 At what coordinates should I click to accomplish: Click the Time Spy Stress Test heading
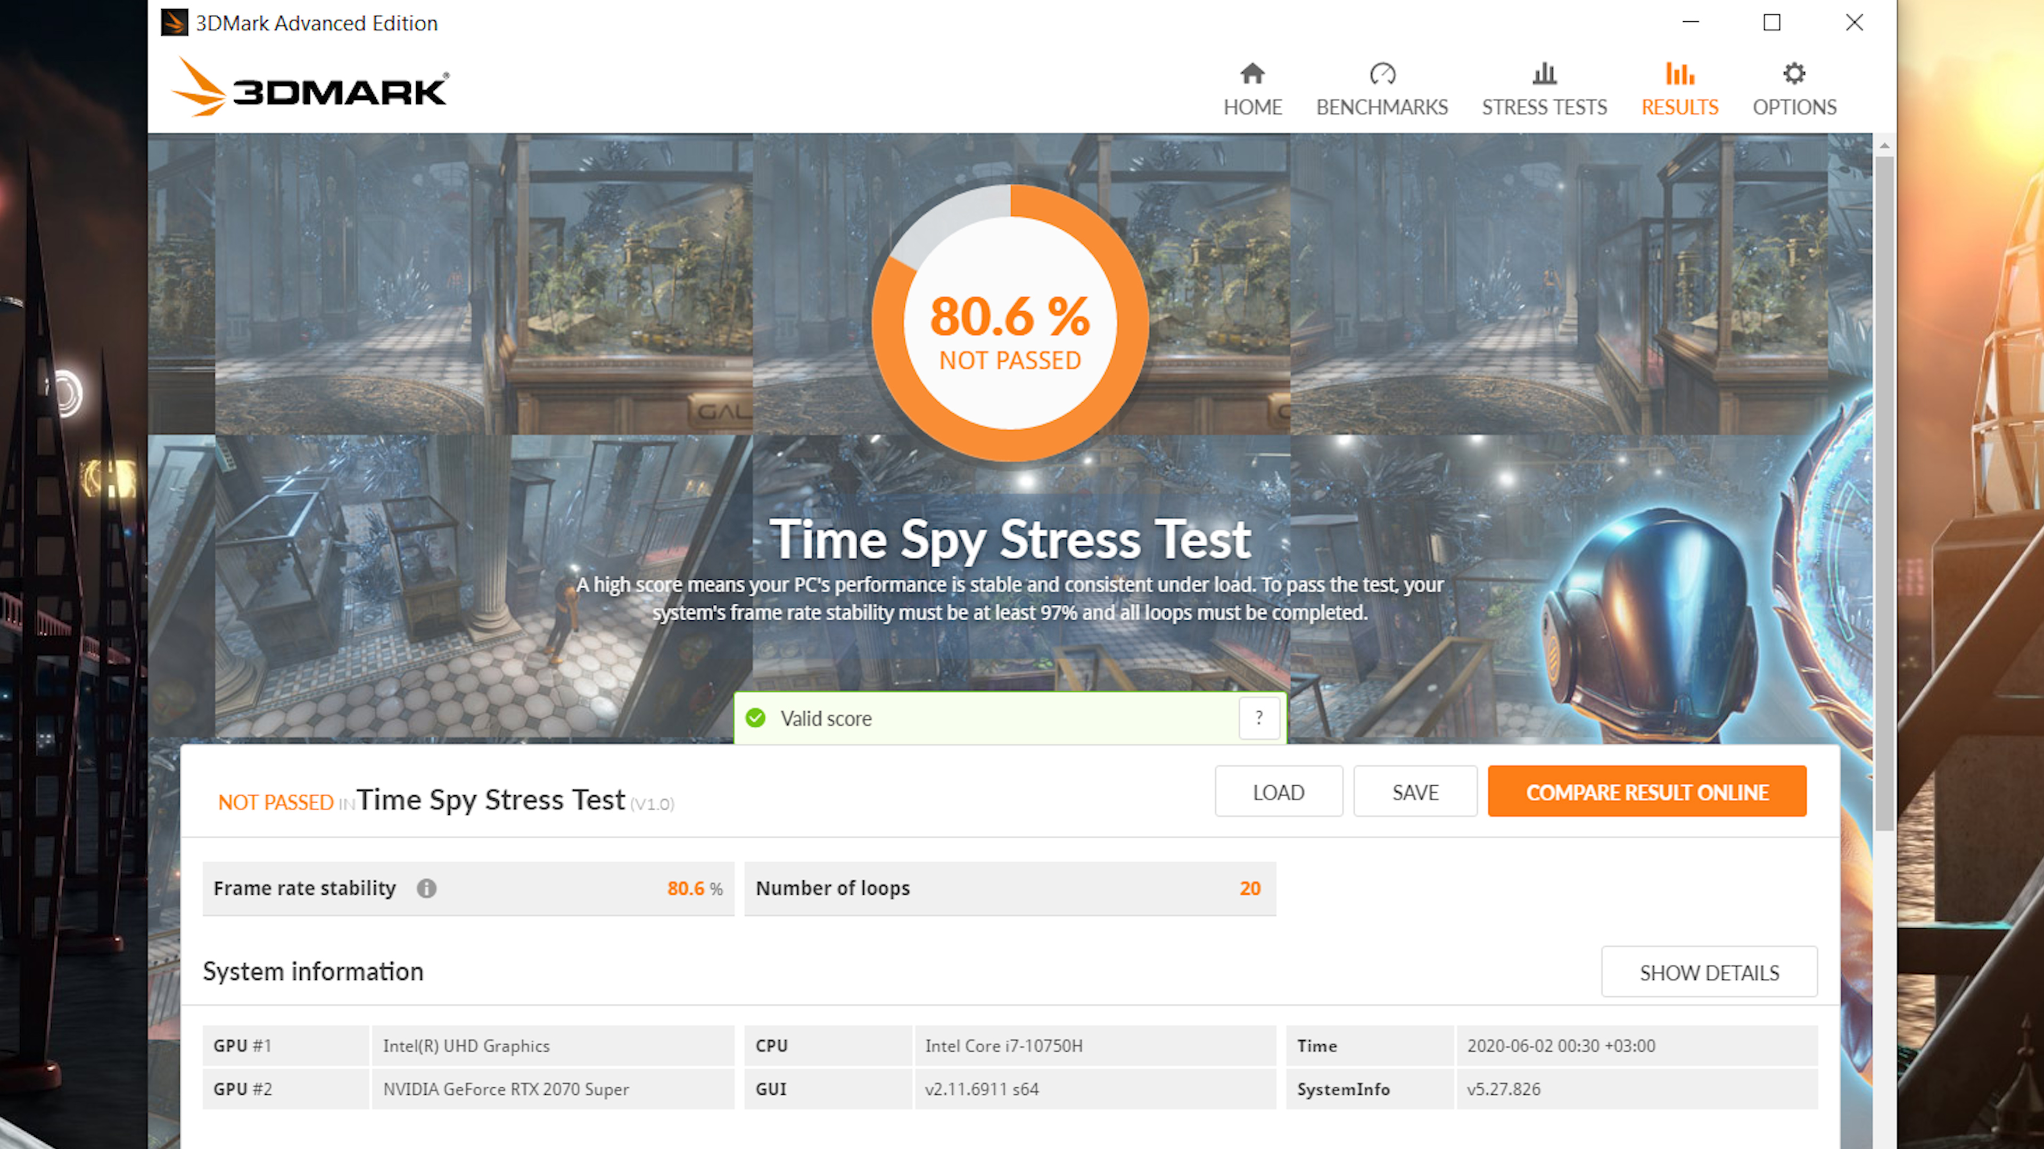(1010, 539)
